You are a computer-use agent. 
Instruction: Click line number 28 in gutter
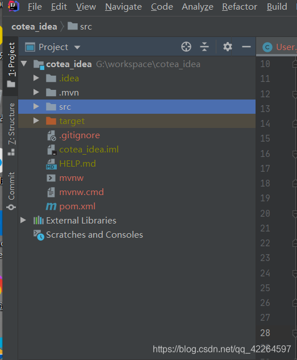265,333
